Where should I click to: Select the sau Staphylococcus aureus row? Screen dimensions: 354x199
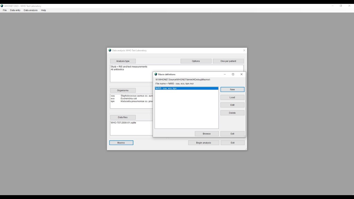pos(132,96)
